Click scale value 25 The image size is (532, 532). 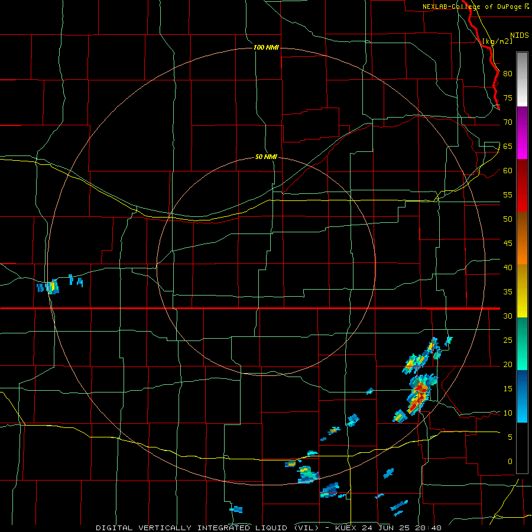coord(508,340)
